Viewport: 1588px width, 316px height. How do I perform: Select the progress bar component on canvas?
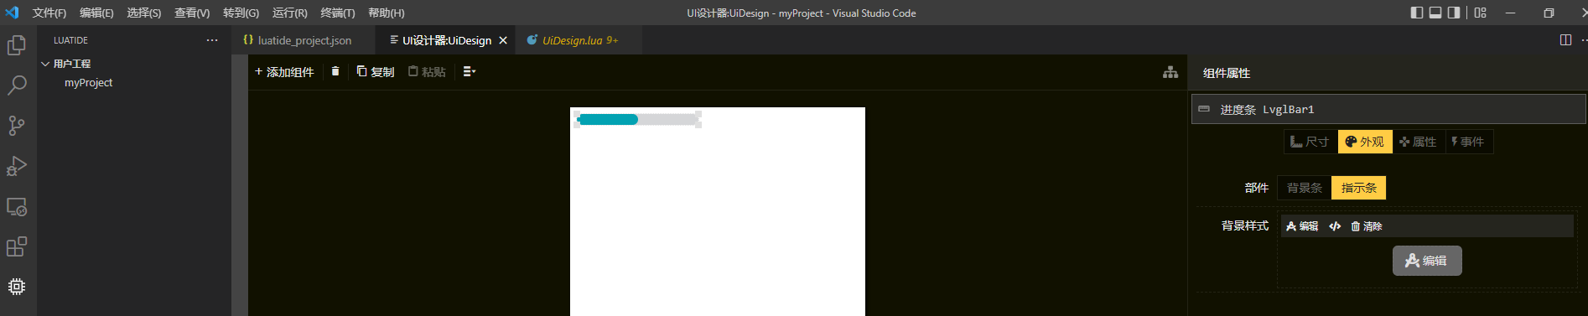(x=638, y=119)
